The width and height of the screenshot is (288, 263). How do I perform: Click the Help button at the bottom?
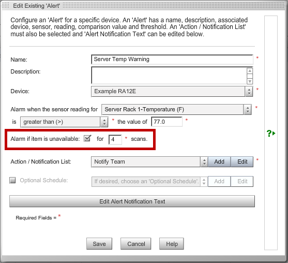point(172,244)
